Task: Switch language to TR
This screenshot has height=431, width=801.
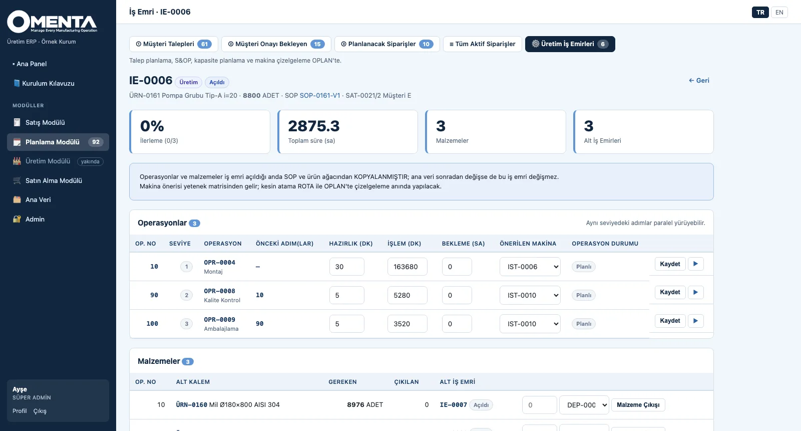Action: point(760,13)
